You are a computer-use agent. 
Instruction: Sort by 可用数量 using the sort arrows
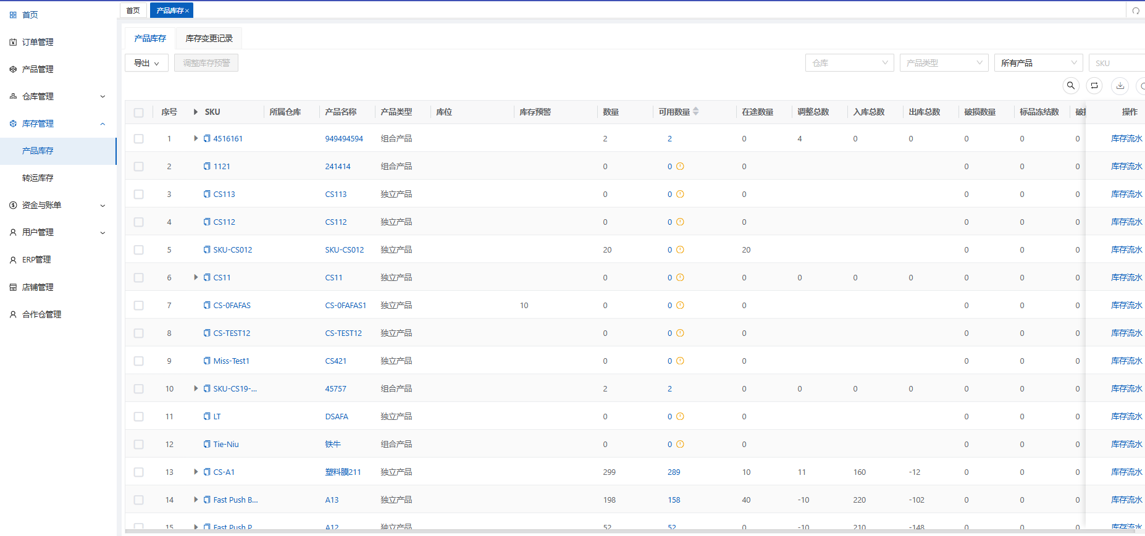coord(696,111)
